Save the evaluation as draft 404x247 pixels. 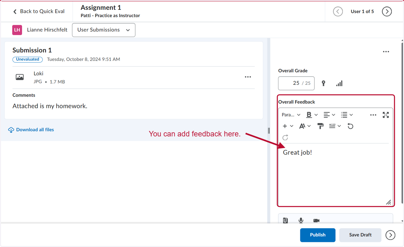tap(360, 235)
